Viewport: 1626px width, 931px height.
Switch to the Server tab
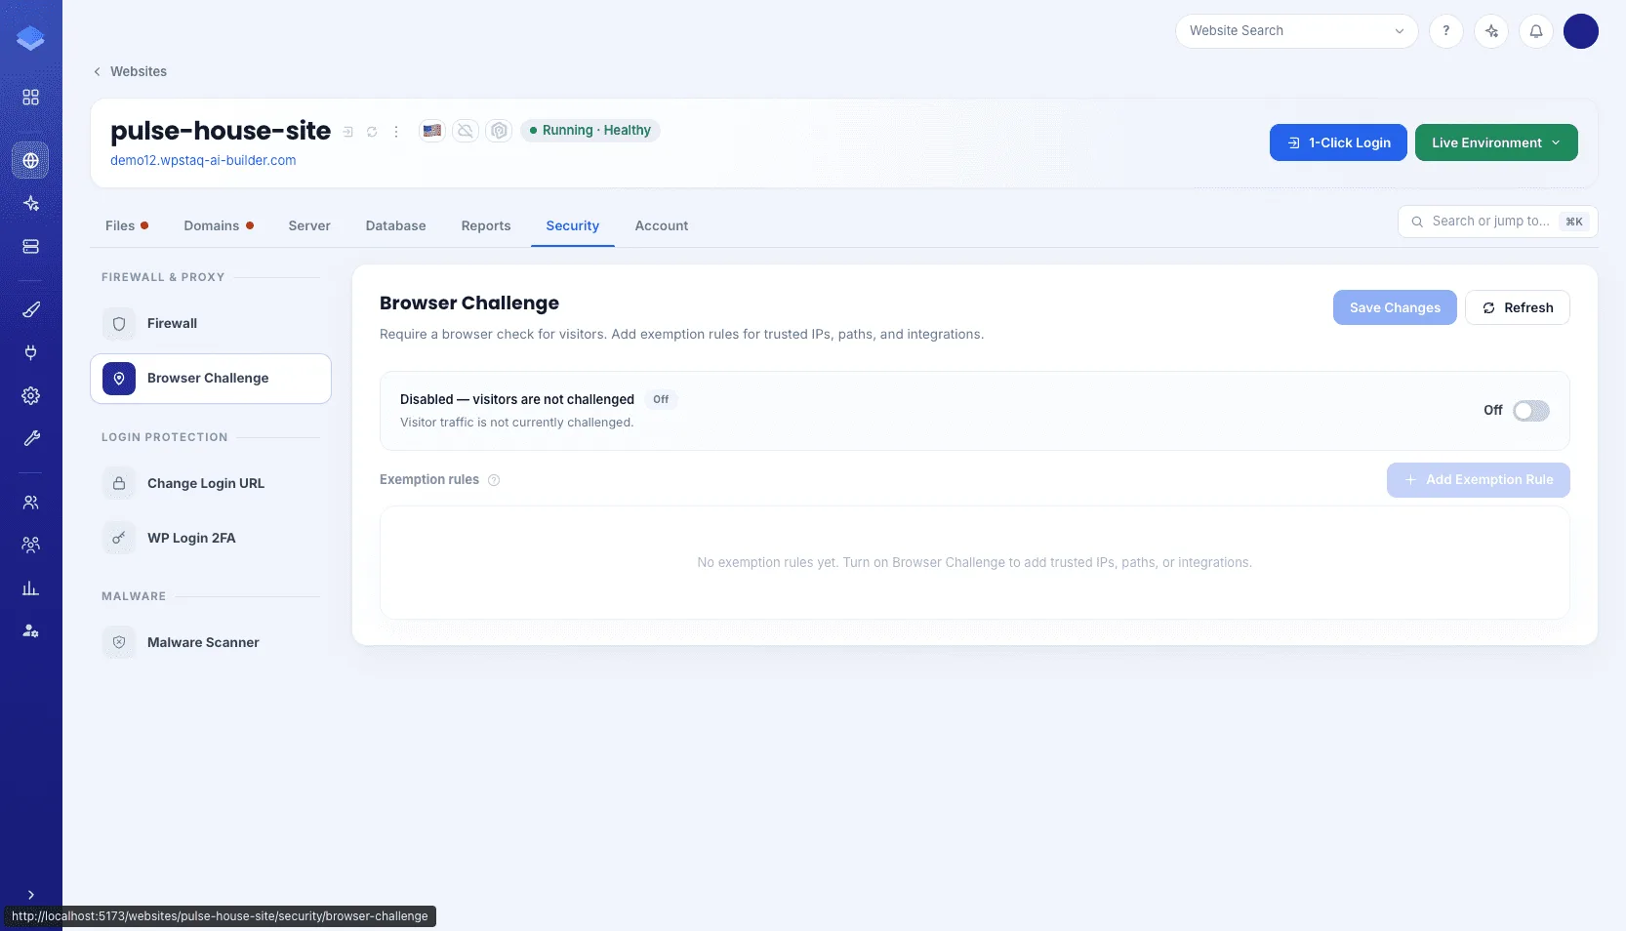[x=309, y=225]
